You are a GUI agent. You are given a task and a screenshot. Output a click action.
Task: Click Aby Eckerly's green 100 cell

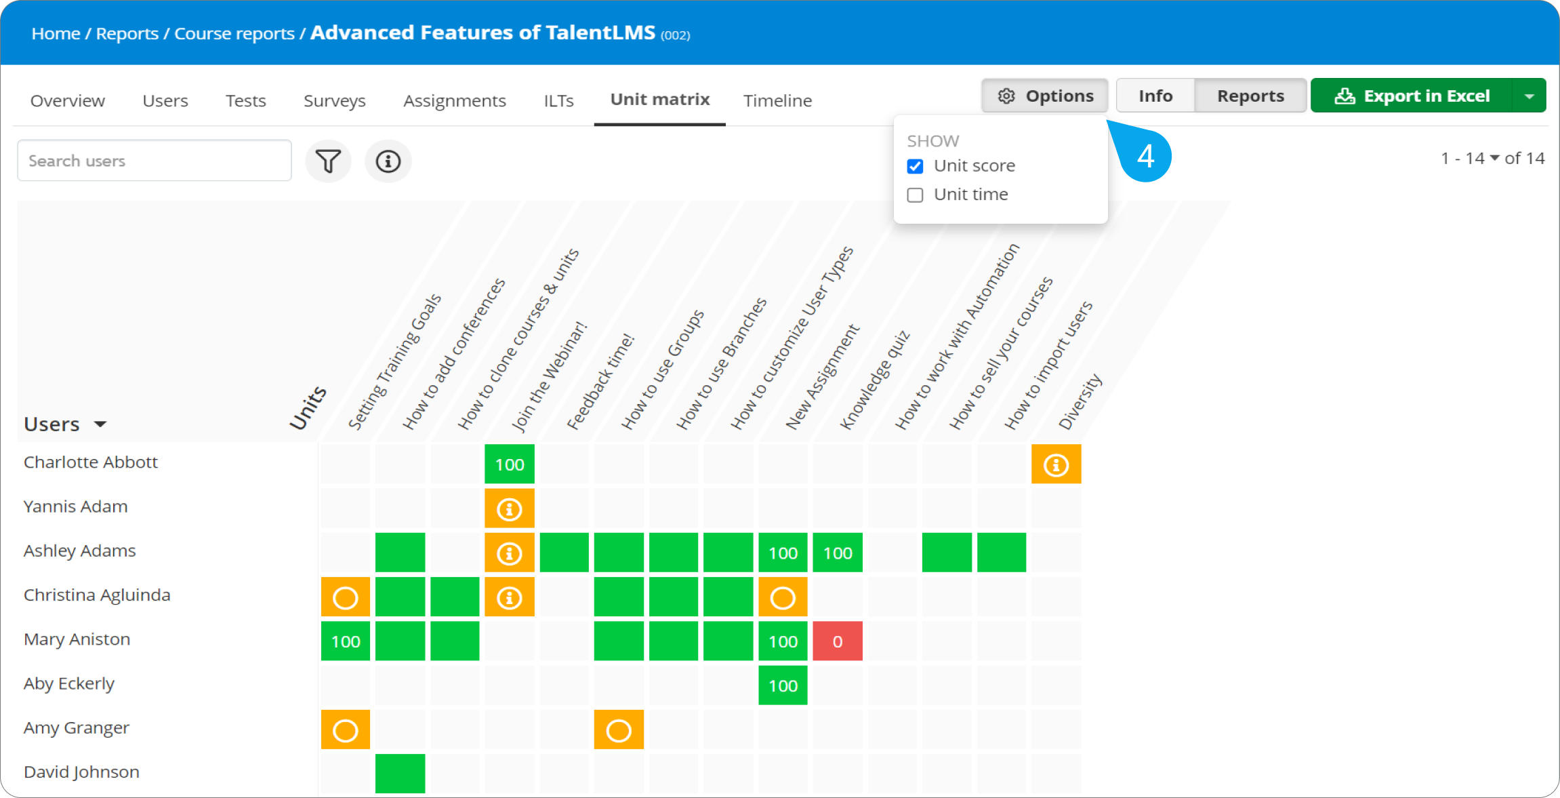click(x=783, y=685)
